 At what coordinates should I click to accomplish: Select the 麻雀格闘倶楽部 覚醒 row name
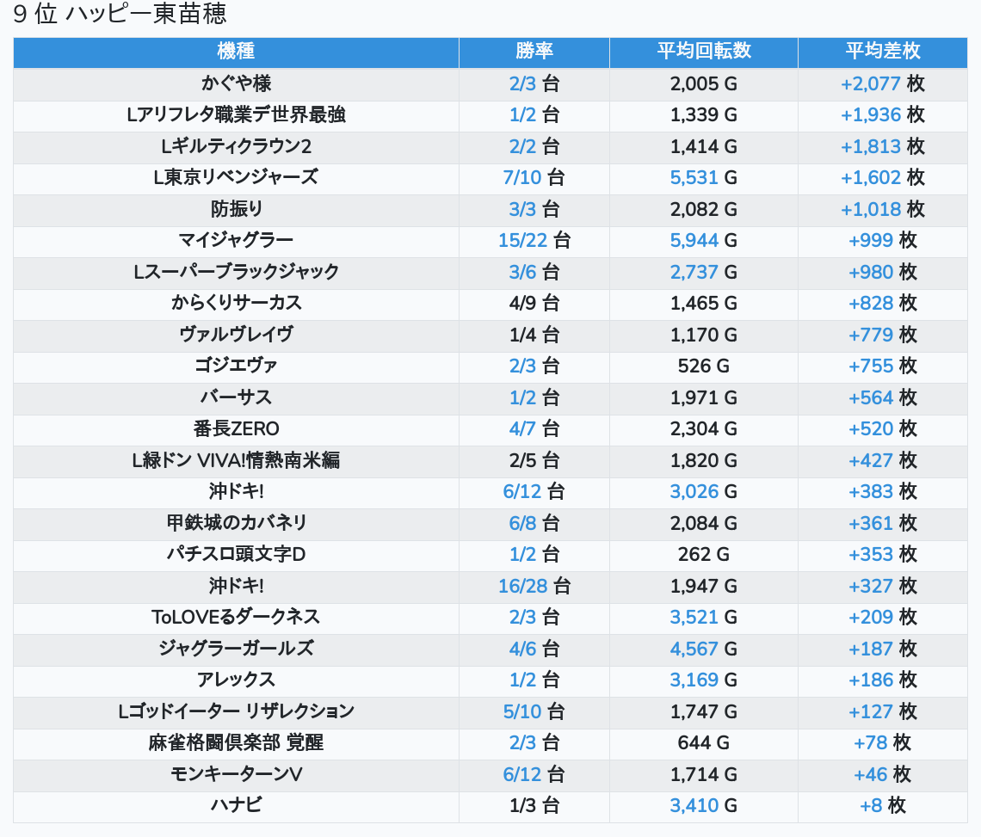(x=236, y=743)
